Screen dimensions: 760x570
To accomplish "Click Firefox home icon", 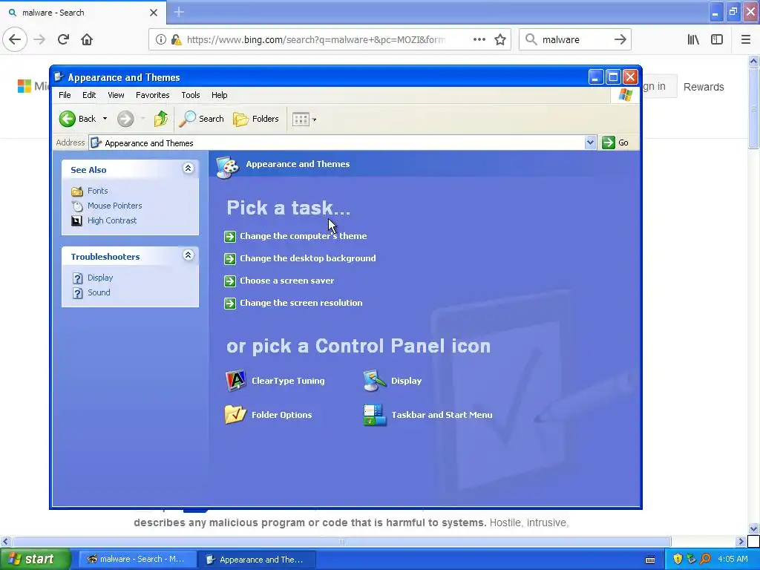I will (87, 40).
